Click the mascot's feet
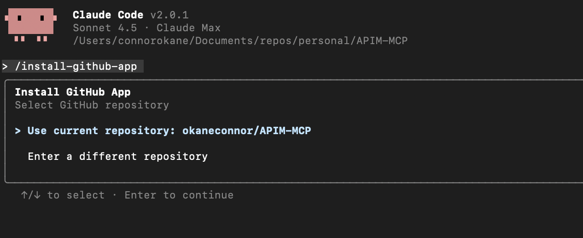 [31, 39]
